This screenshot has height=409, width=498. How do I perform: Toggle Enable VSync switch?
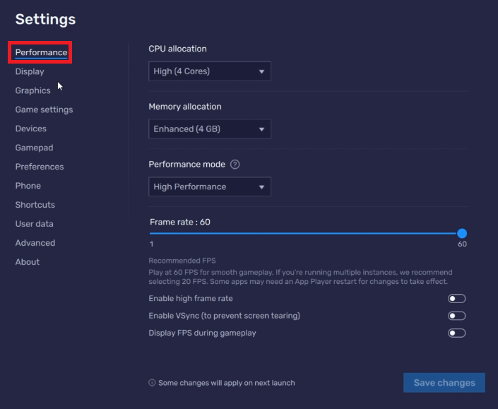(456, 316)
